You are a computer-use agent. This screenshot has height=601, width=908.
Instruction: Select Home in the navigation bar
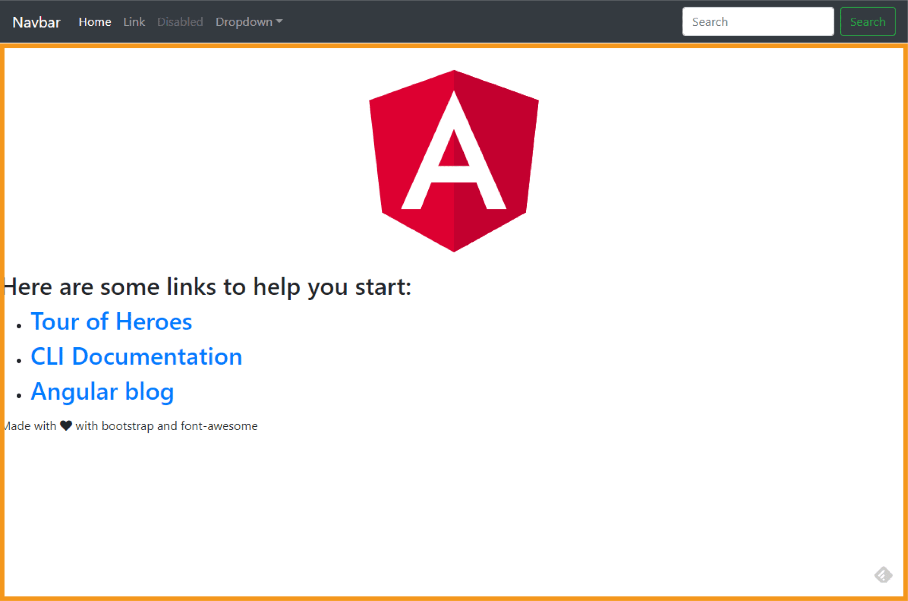point(94,21)
